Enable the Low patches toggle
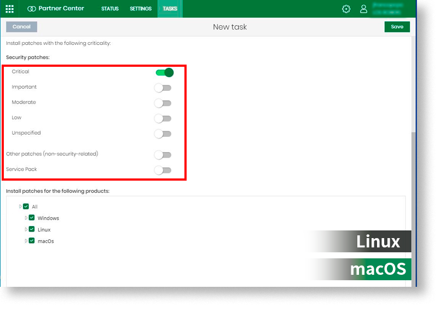This screenshot has height=312, width=446. coord(163,119)
